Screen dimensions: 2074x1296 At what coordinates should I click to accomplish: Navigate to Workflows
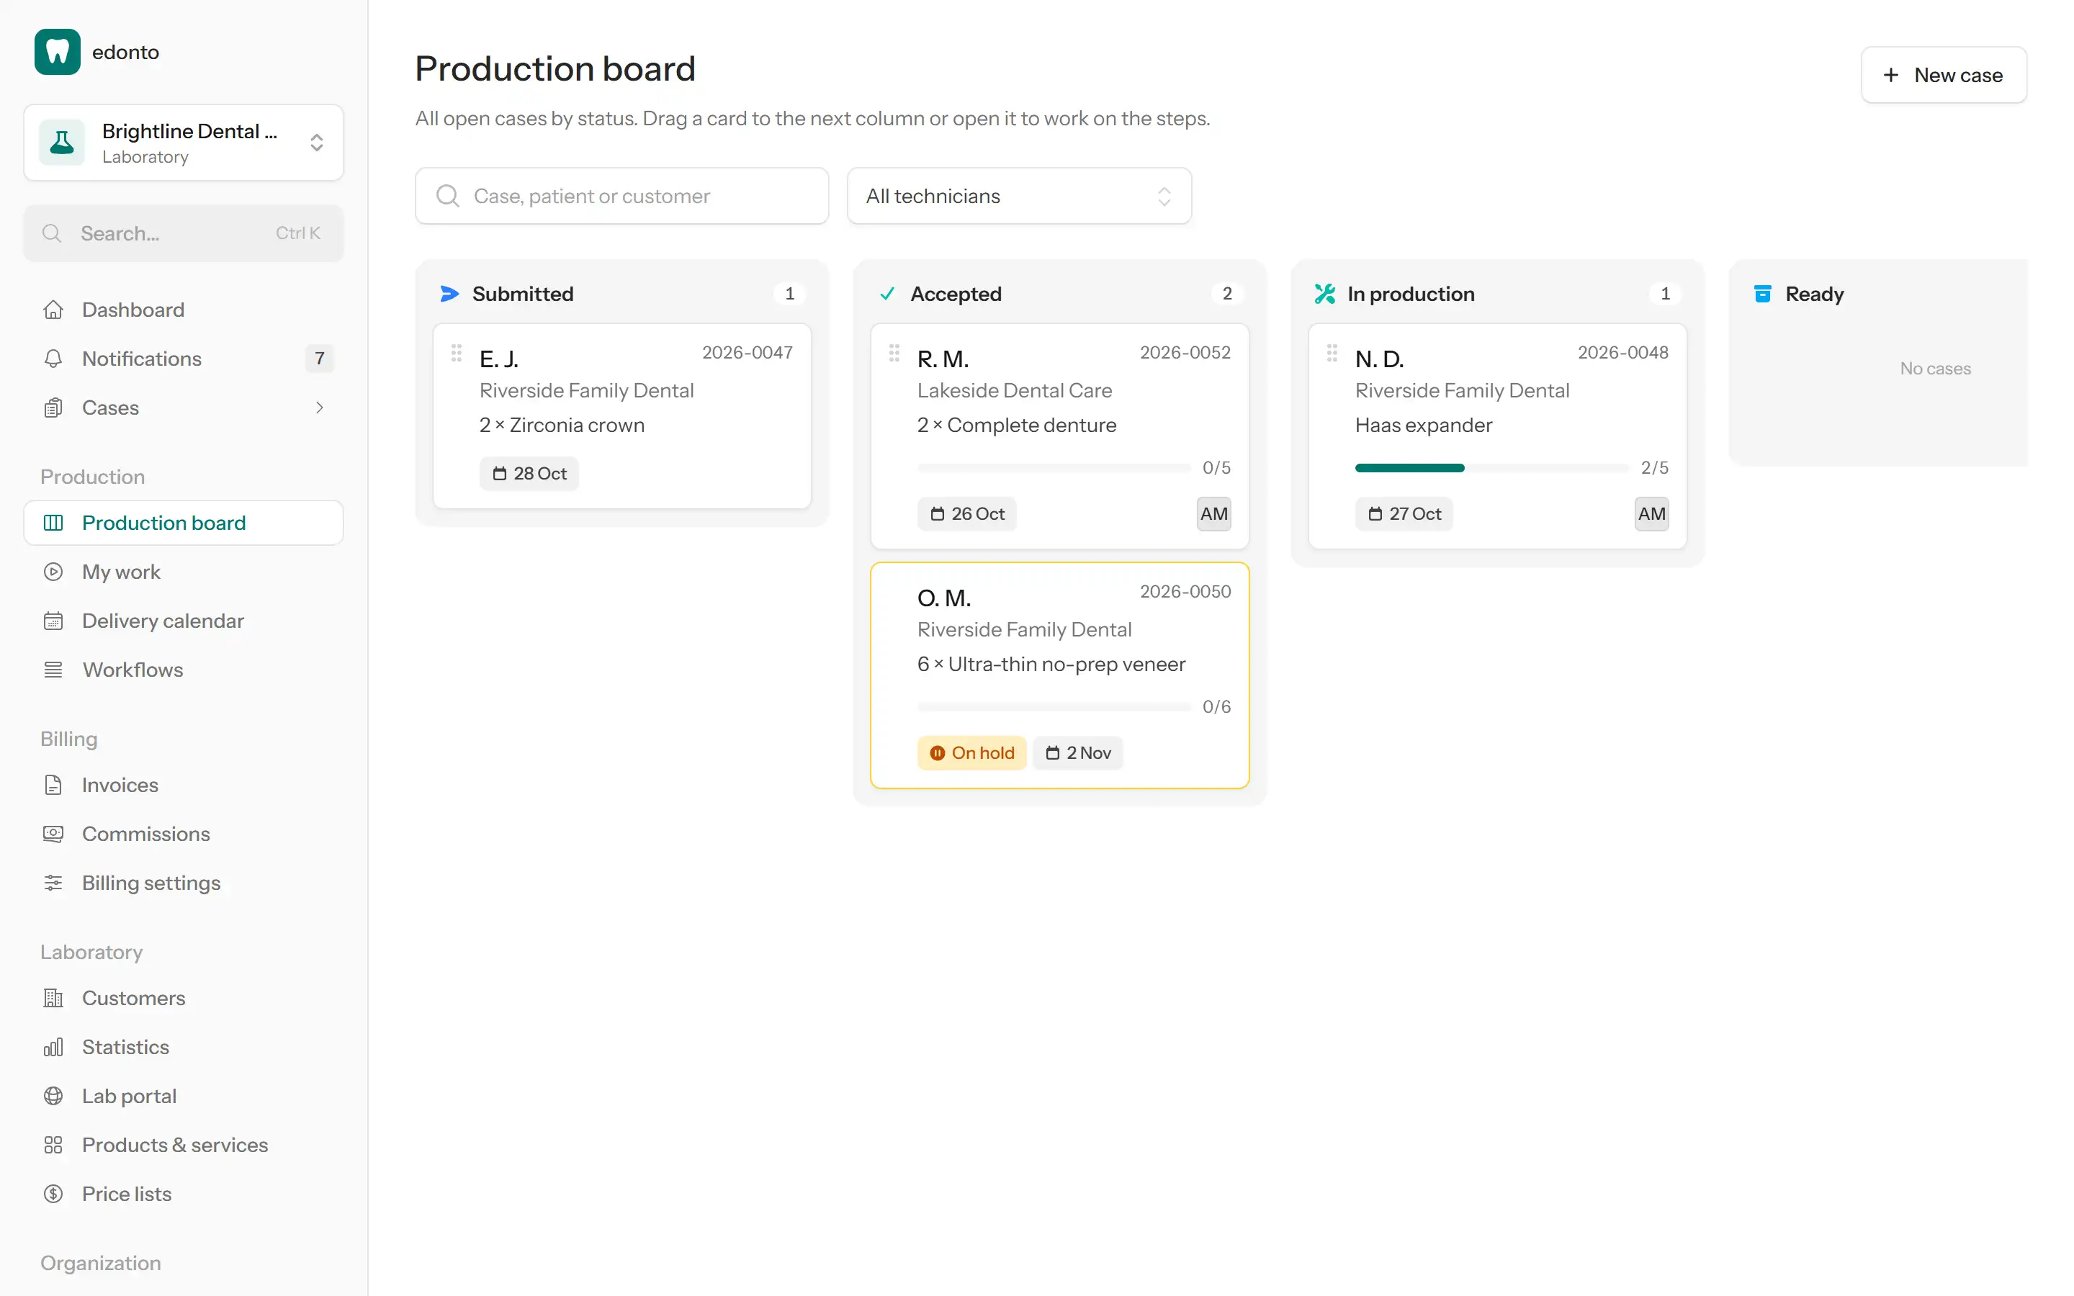coord(184,670)
